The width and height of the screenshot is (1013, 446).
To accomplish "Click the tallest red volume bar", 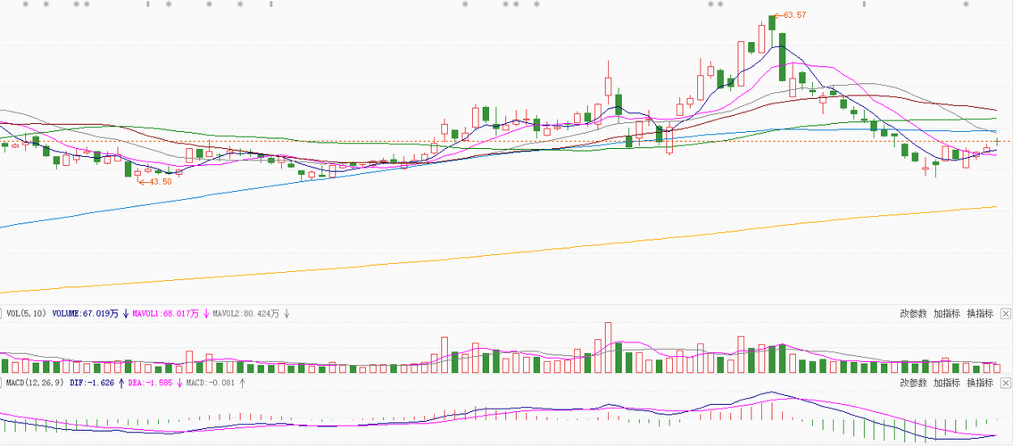I will pos(608,347).
